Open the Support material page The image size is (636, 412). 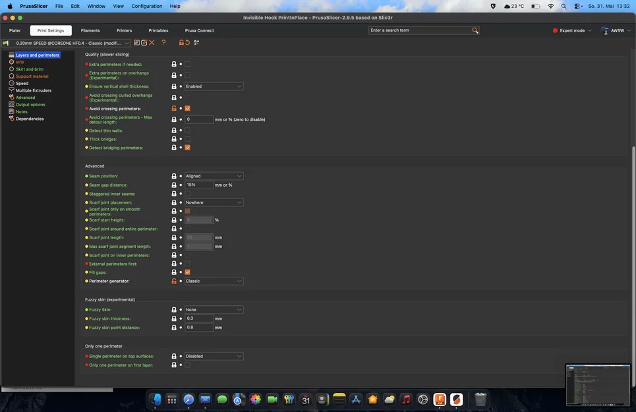[x=32, y=76]
